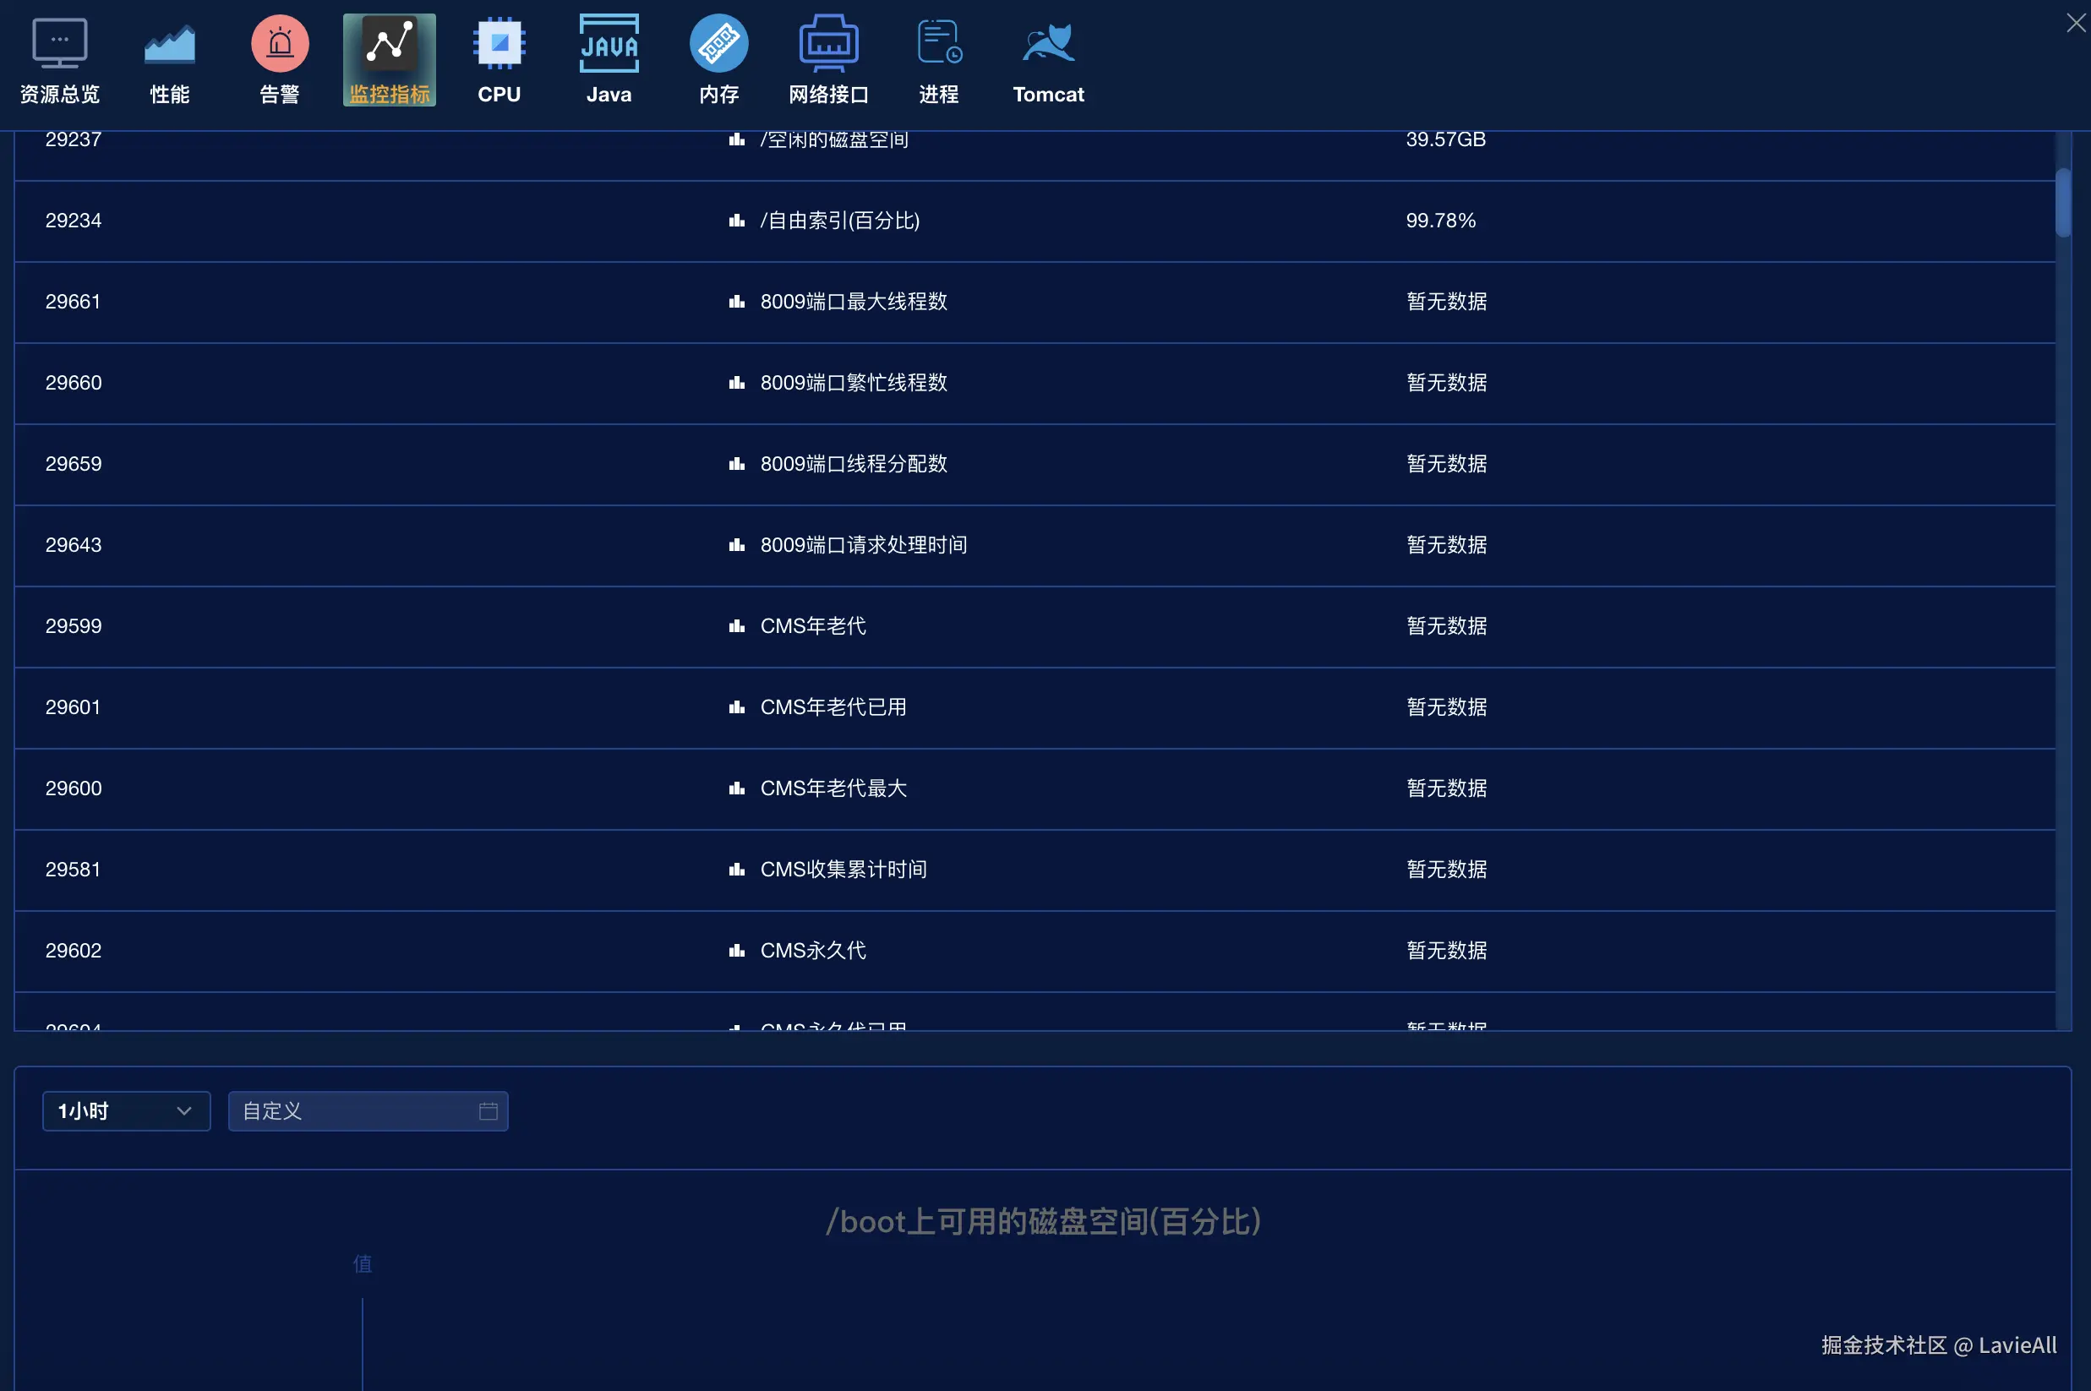Click the metrics table vertical scrollbar
This screenshot has width=2091, height=1391.
click(x=2062, y=202)
